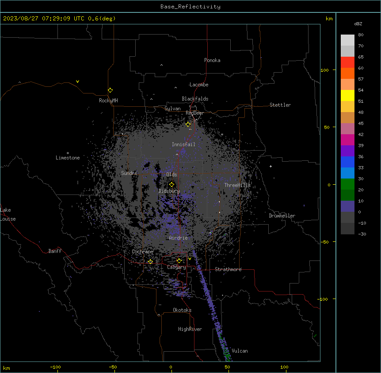Screen dimensions: 381x373
Task: Click the -30 value on dBZ scale
Action: (x=362, y=234)
